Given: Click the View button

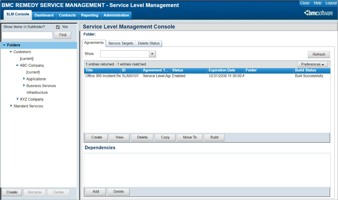Looking at the screenshot, I should tap(119, 137).
